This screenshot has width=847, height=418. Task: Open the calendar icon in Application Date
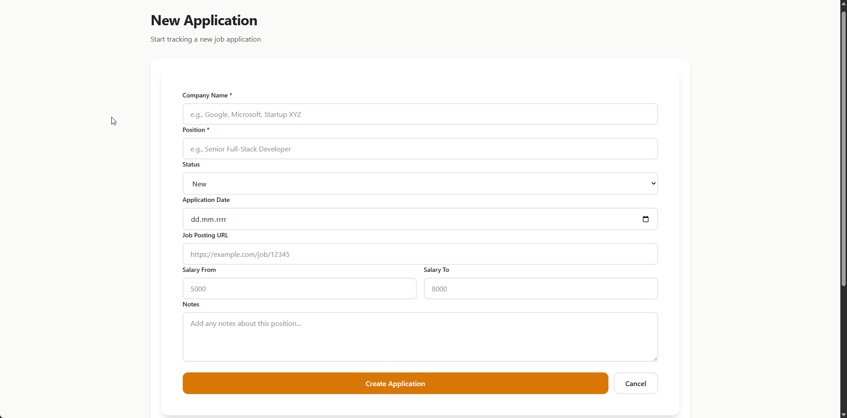[646, 219]
